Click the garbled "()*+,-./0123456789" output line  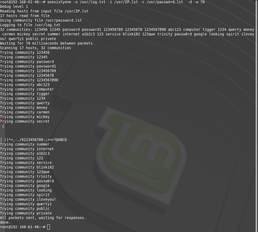coord(33,140)
